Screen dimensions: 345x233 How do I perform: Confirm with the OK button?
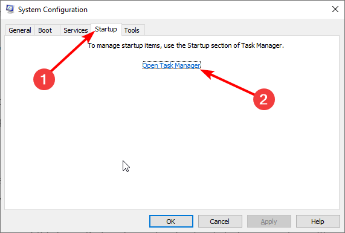[171, 221]
